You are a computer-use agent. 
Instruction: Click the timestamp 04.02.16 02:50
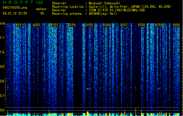point(15,13)
